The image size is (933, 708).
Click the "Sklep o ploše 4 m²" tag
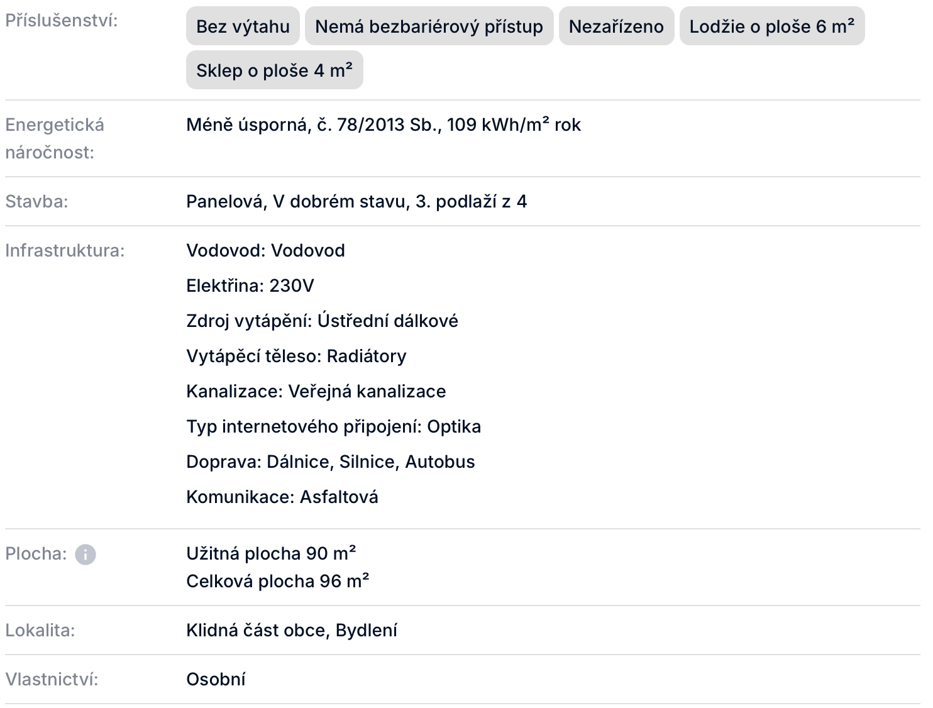coord(274,70)
